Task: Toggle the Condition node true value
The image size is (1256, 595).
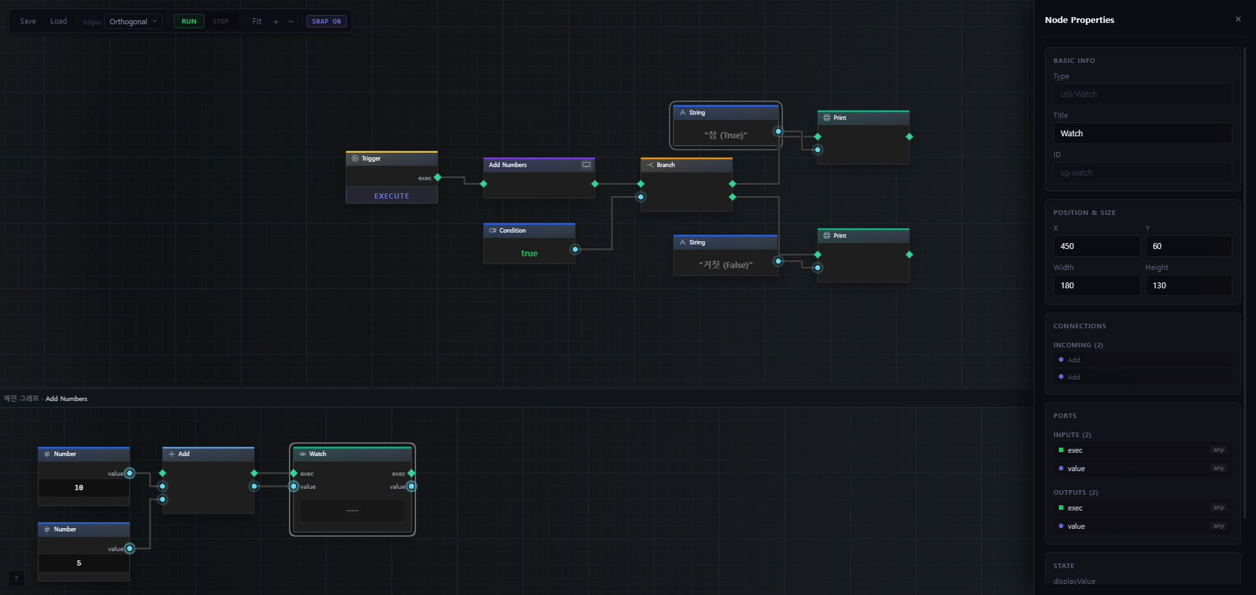Action: 529,254
